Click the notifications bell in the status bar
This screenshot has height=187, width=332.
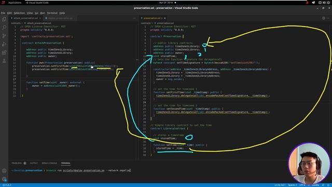pos(328,185)
